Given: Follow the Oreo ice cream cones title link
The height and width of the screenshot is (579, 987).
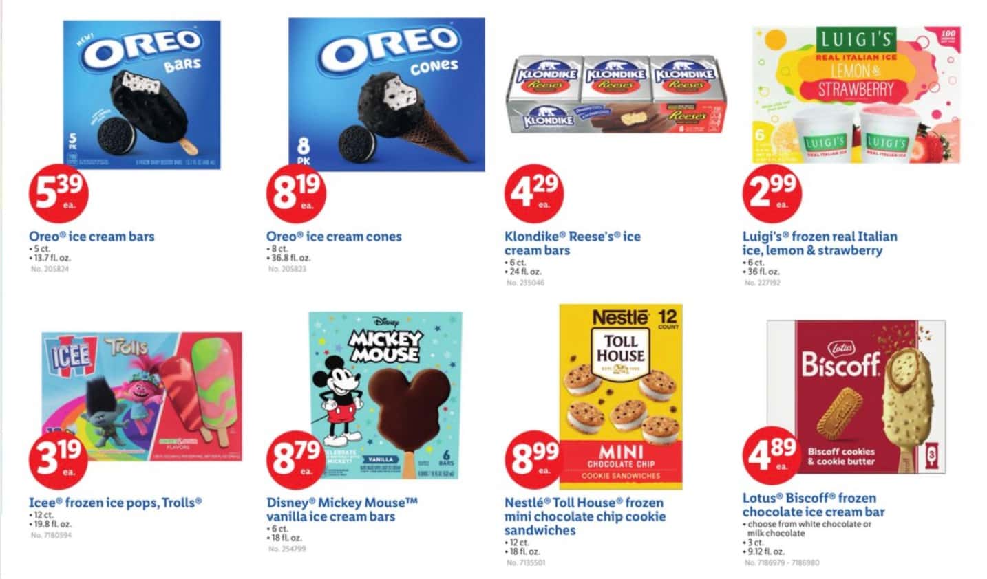Looking at the screenshot, I should point(334,237).
